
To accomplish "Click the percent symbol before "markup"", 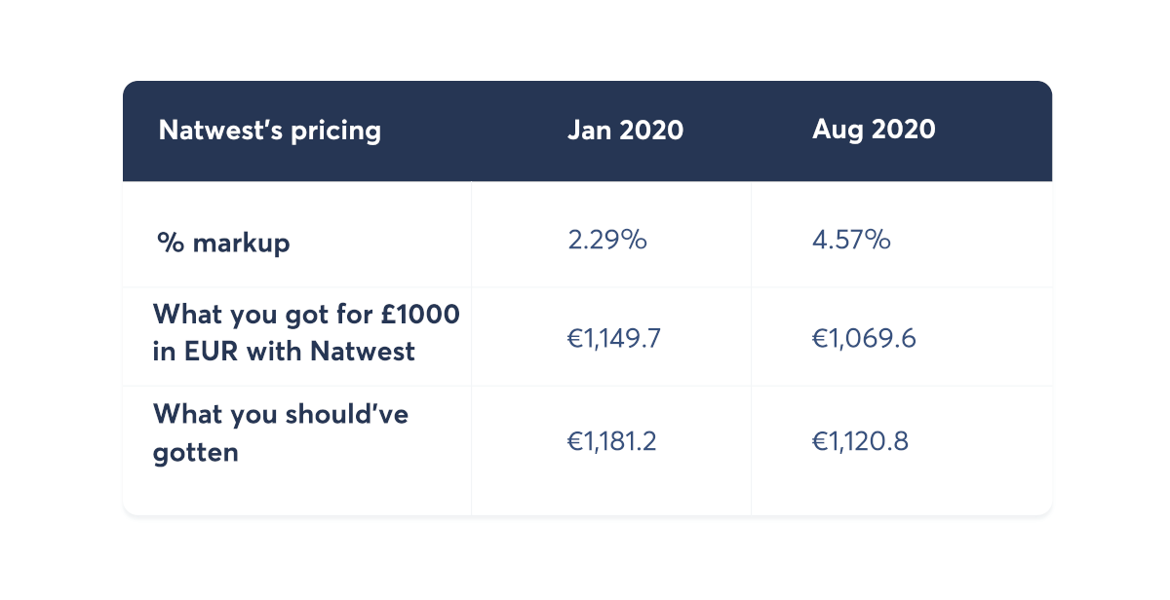I will (171, 243).
